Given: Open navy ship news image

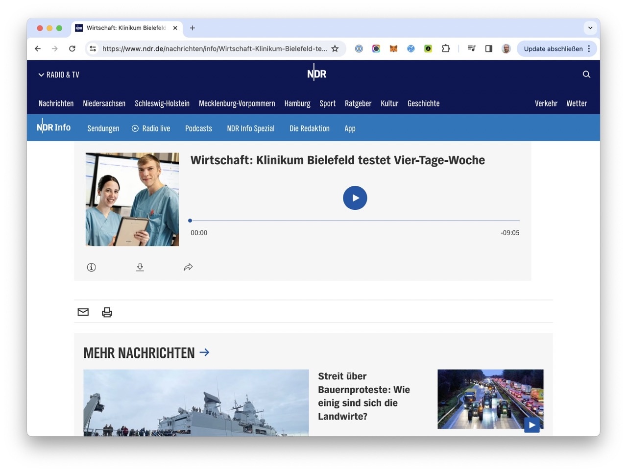Looking at the screenshot, I should pyautogui.click(x=196, y=403).
